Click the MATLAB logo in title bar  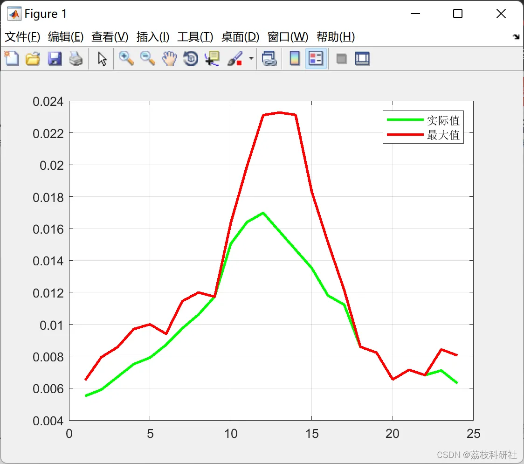(x=14, y=14)
